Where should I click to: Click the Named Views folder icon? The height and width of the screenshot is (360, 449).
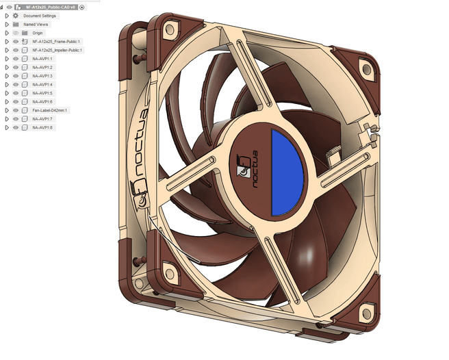(x=16, y=25)
